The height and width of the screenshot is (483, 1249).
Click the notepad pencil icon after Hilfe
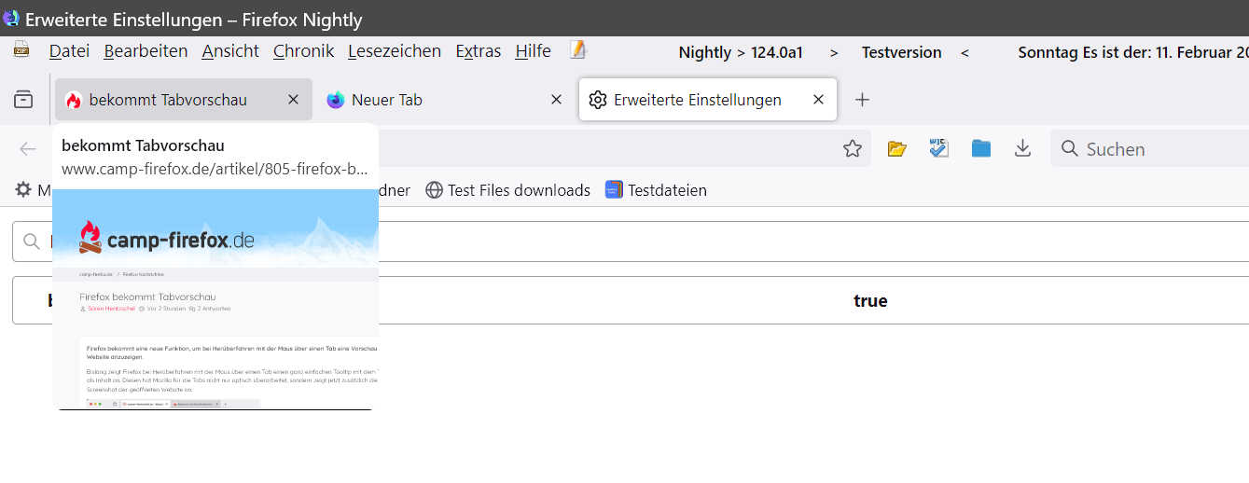[x=578, y=50]
